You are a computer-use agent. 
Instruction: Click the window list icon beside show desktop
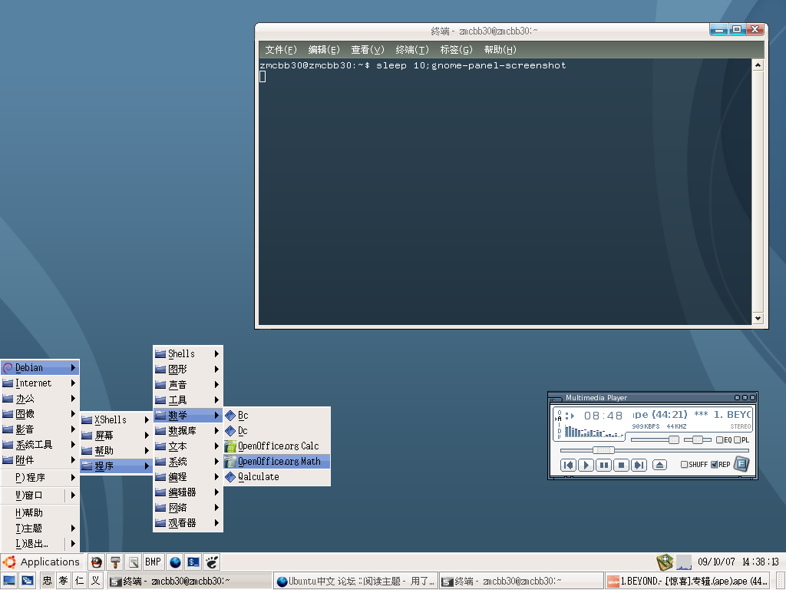click(28, 581)
